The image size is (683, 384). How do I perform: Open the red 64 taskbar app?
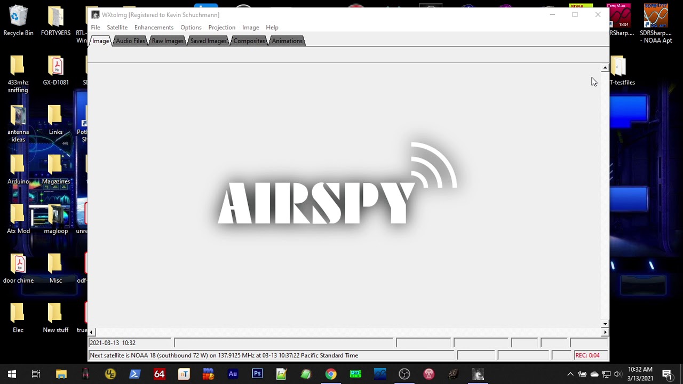pos(159,374)
